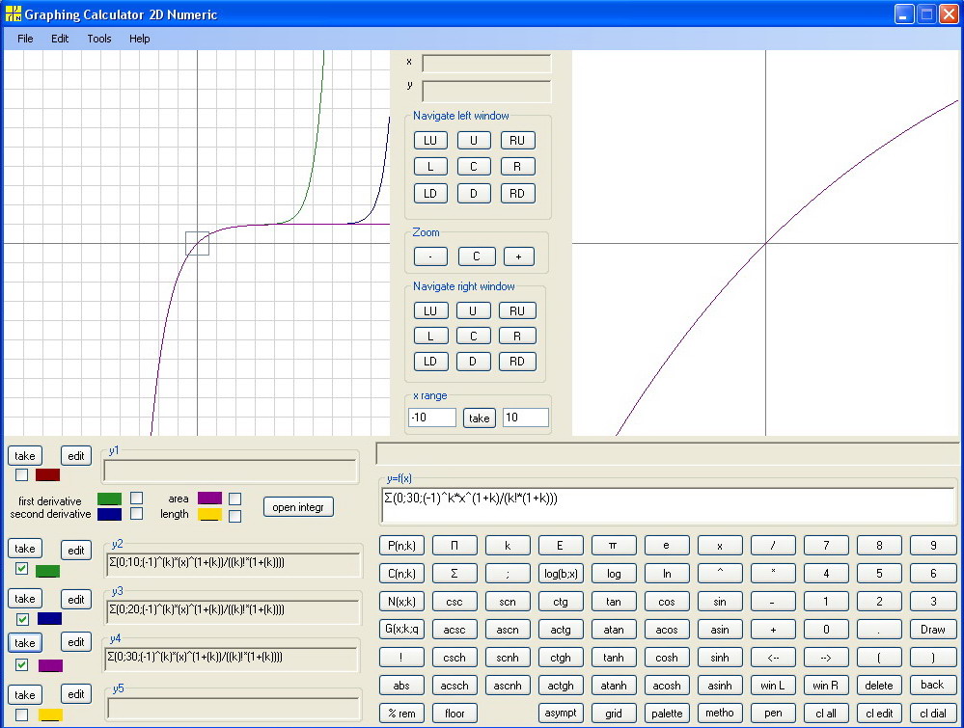Click the atanh function key
This screenshot has height=728, width=964.
point(614,685)
